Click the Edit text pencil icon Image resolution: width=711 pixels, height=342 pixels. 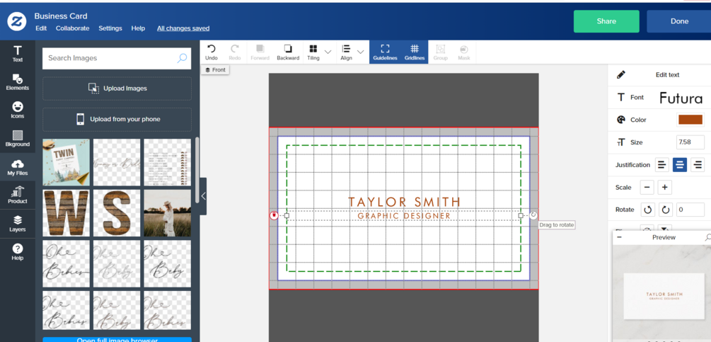point(620,75)
